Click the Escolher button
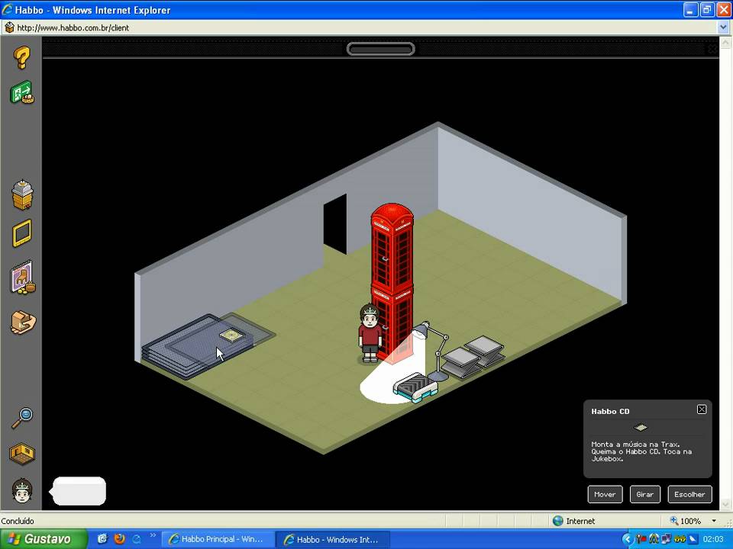 click(x=689, y=494)
